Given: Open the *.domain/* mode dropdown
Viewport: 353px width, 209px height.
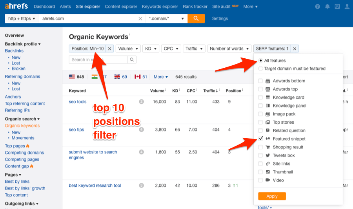Looking at the screenshot, I should (167, 18).
